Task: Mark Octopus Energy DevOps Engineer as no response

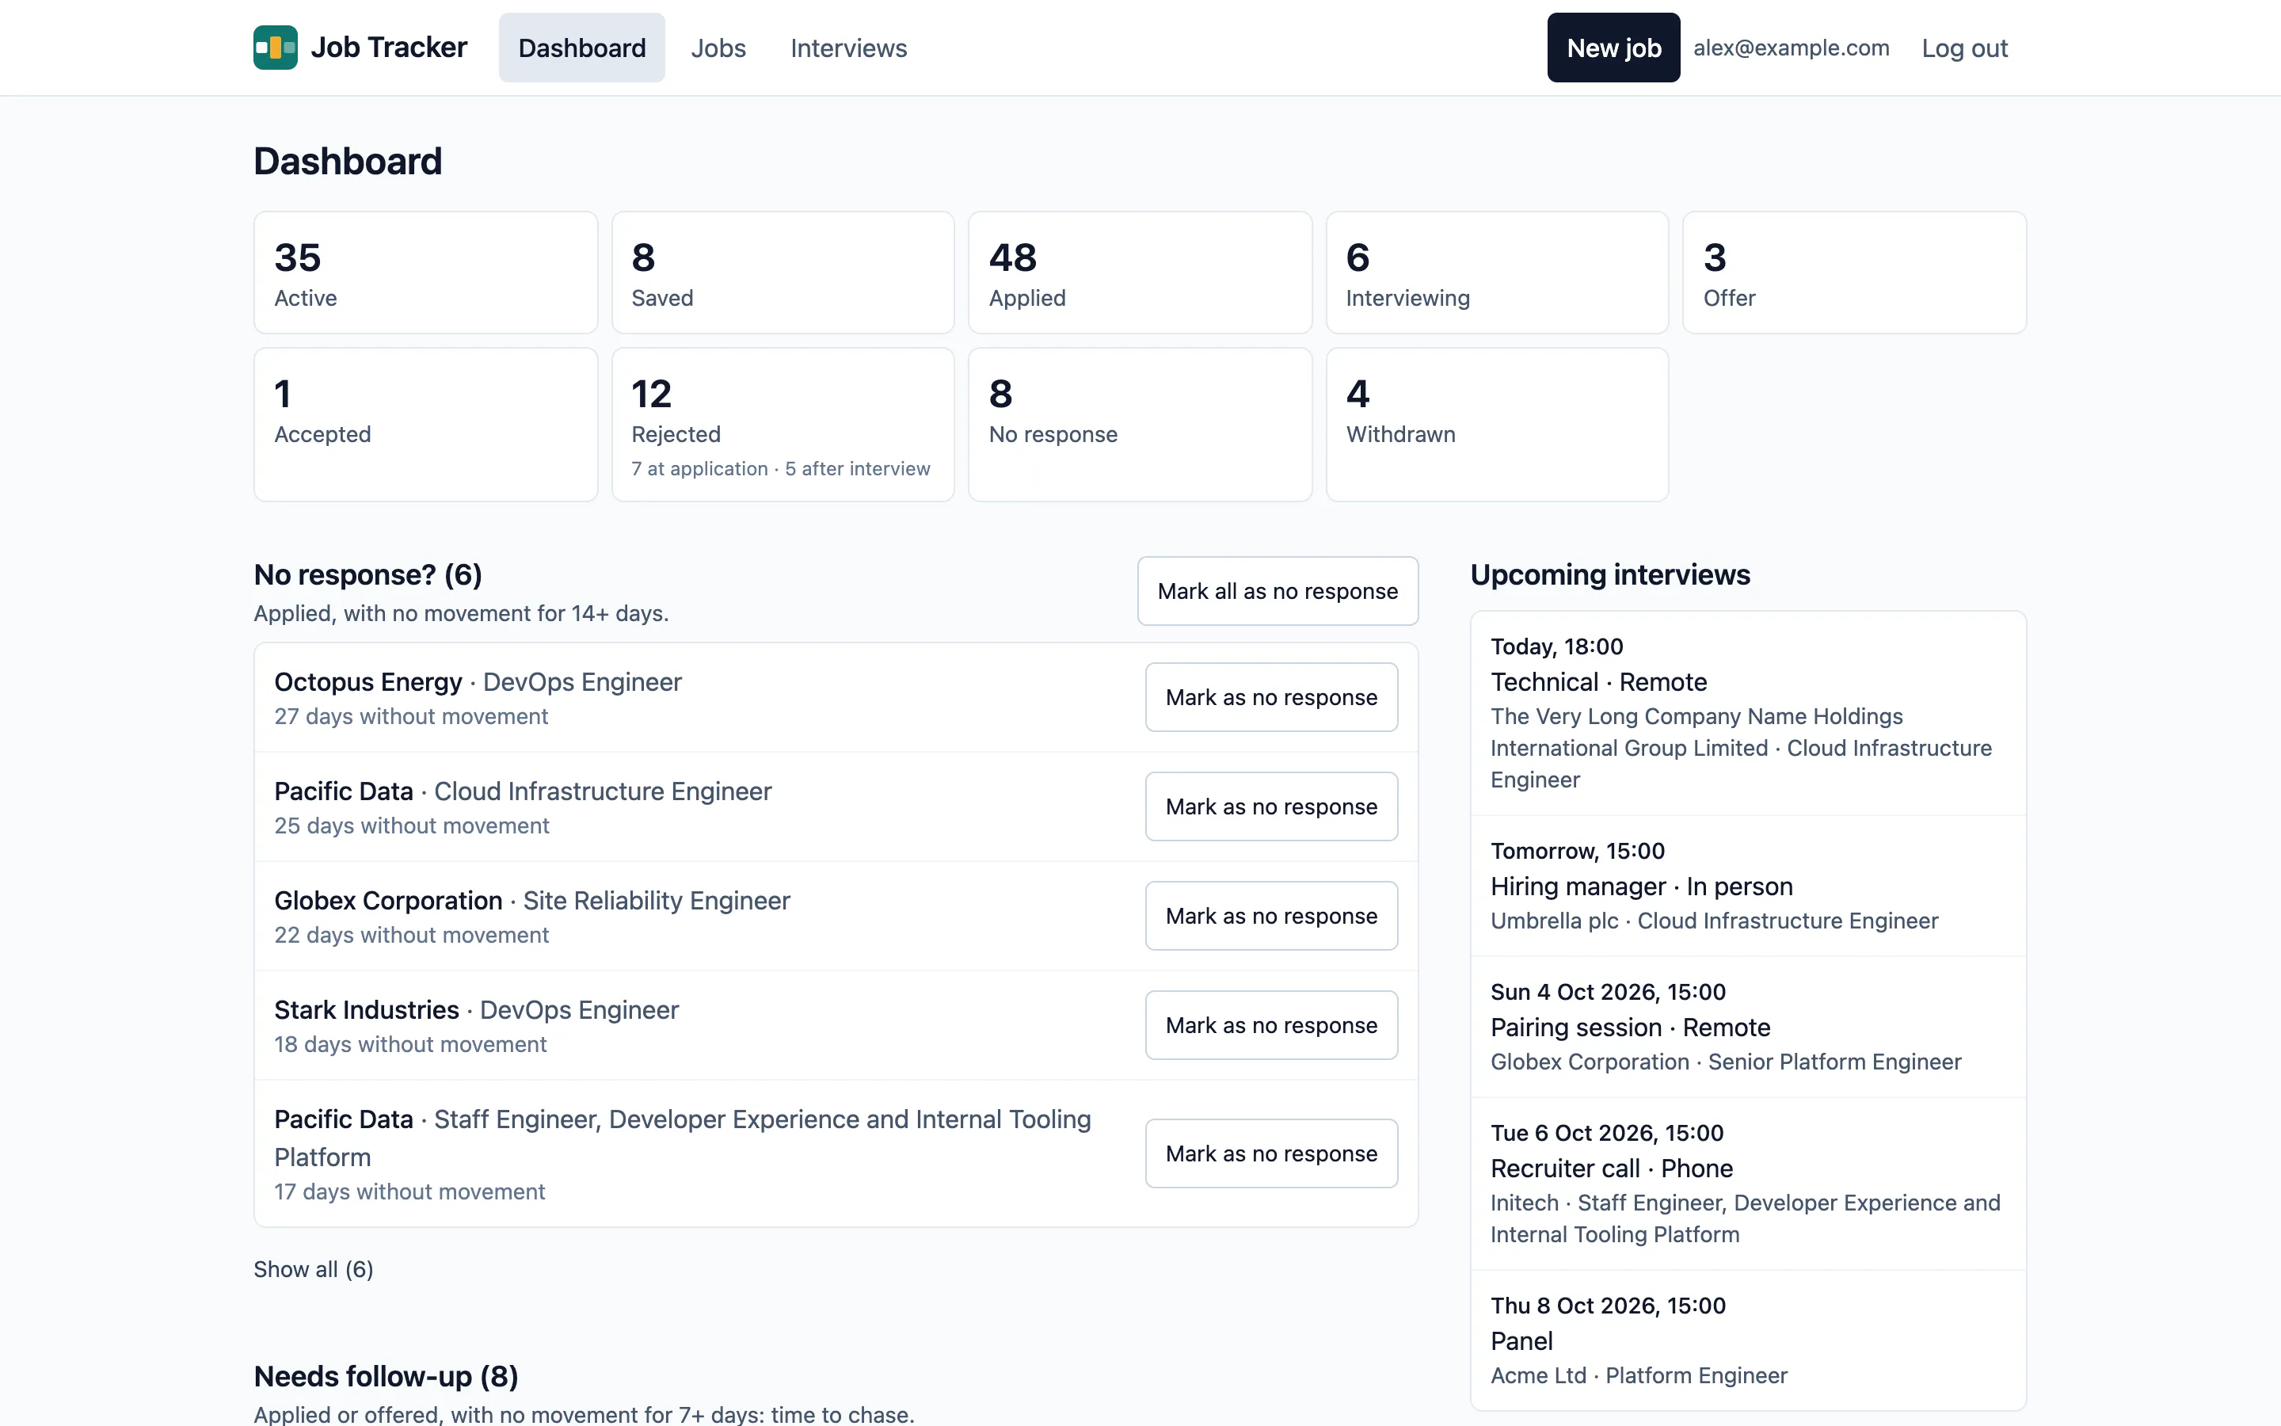Action: 1271,697
